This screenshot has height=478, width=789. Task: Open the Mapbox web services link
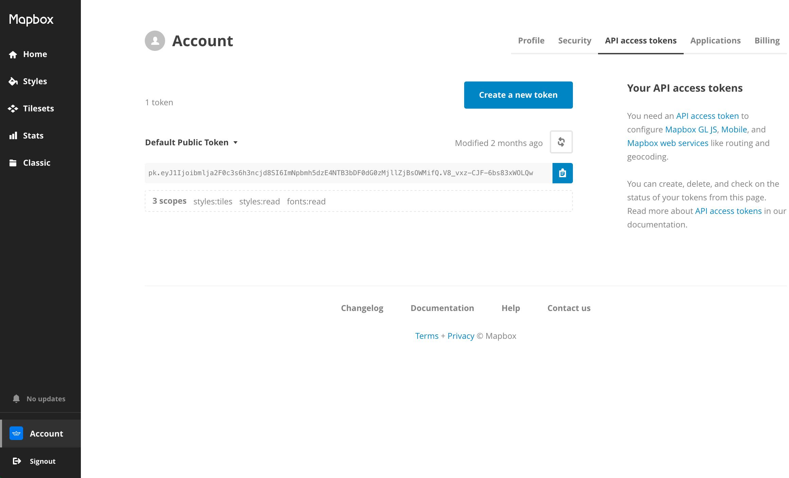pyautogui.click(x=667, y=143)
